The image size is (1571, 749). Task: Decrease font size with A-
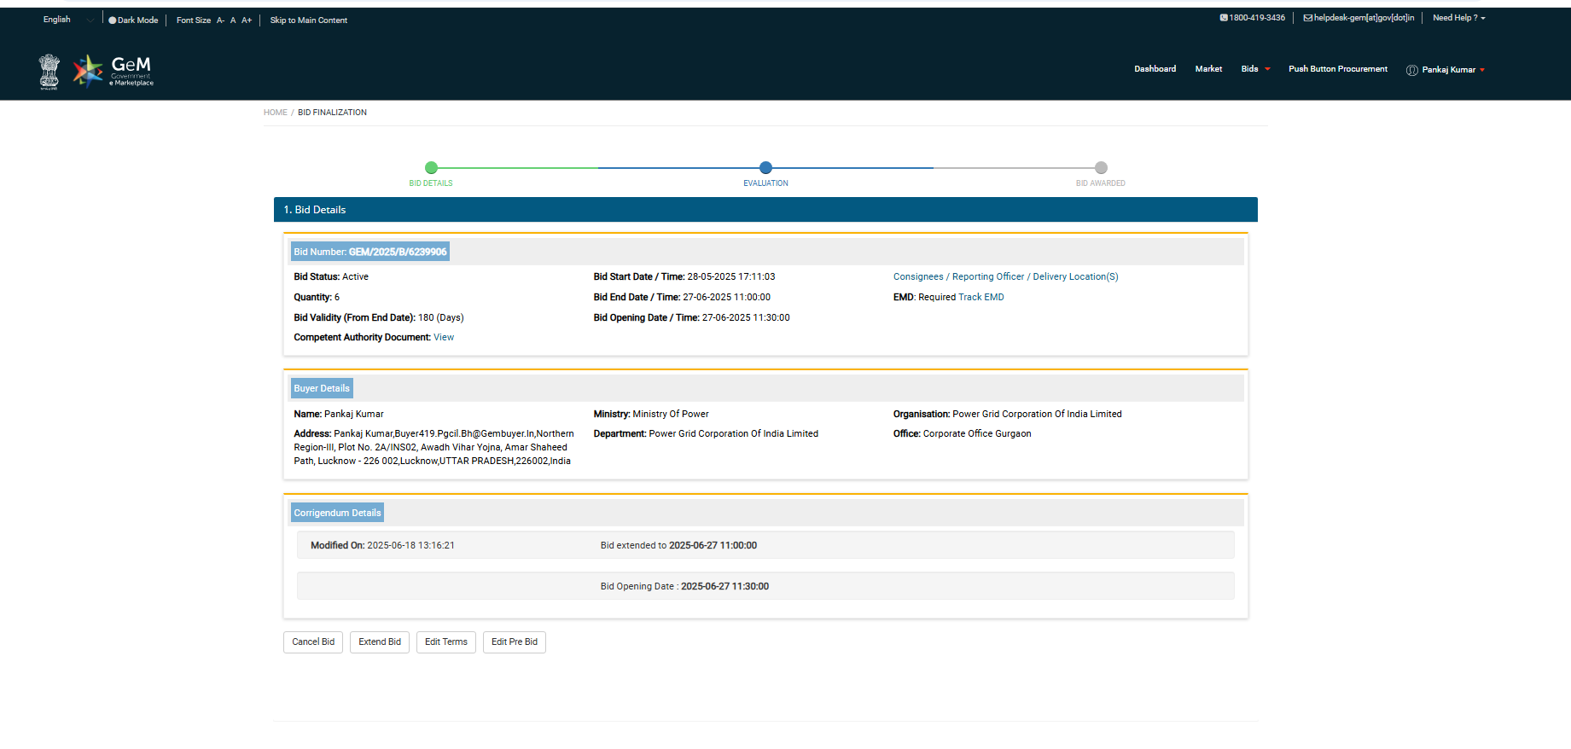click(x=220, y=20)
